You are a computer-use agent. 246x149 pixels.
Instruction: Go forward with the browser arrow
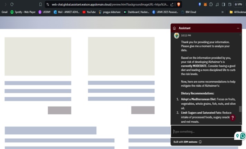pyautogui.click(x=6, y=5)
